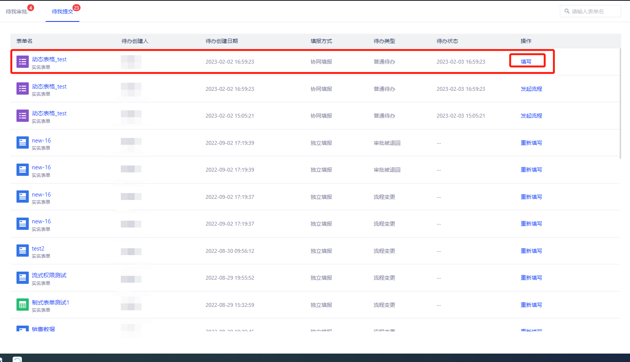Image resolution: width=630 pixels, height=362 pixels.
Task: Click the blue form icon beside 销售数据
Action: (x=23, y=329)
